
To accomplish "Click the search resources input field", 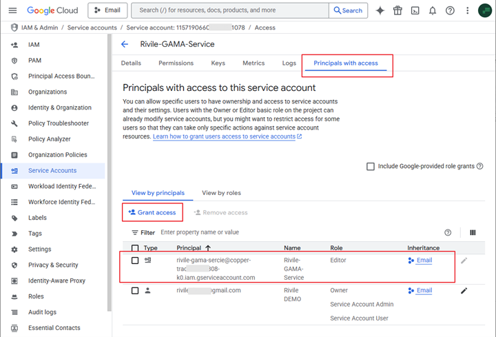I will click(230, 10).
